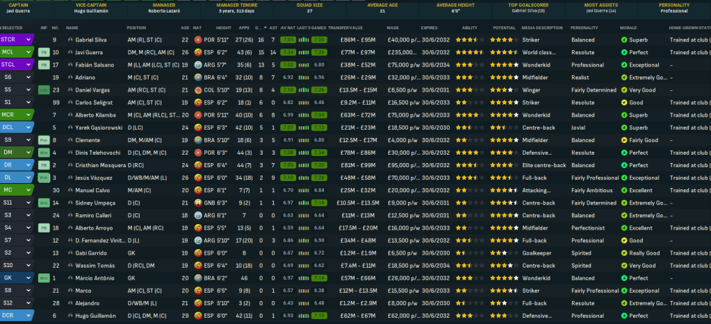711x324 pixels.
Task: Sort the table by Age column
Action: point(185,27)
